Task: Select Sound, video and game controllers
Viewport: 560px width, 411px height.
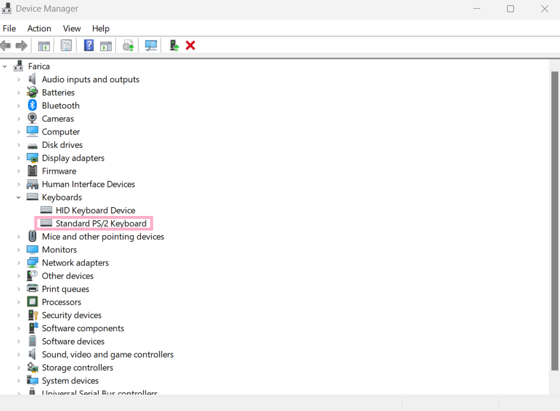Action: 107,355
